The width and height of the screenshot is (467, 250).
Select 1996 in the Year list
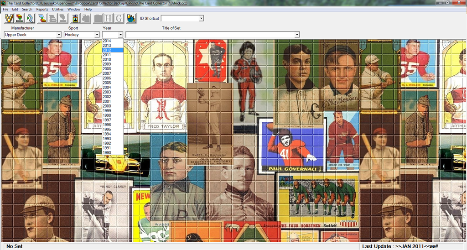tap(113, 125)
